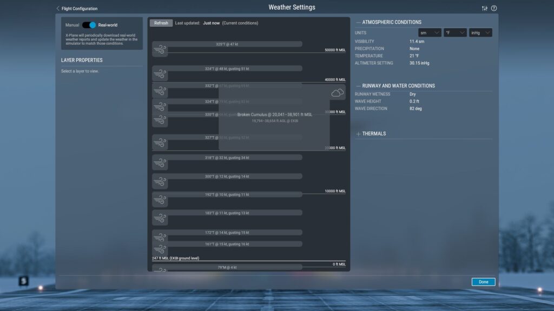Open the visibility units dropdown showing sm
The width and height of the screenshot is (554, 311).
pos(430,33)
